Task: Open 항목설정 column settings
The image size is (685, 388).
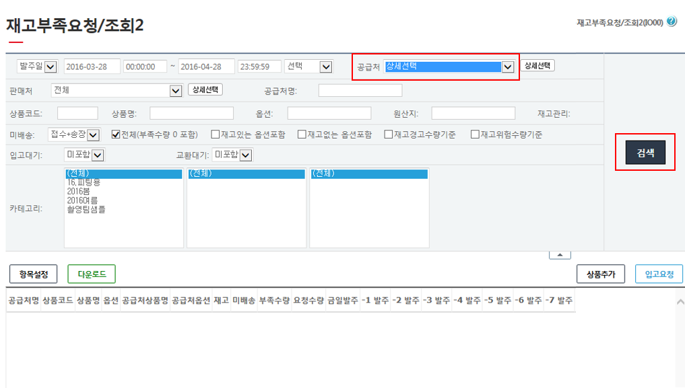Action: click(34, 274)
